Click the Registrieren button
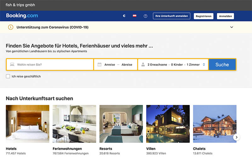Screen dimensions: 252x168 pyautogui.click(x=203, y=16)
